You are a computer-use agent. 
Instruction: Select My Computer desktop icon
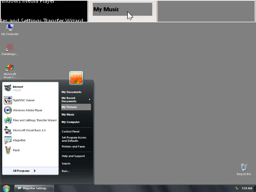point(10,27)
